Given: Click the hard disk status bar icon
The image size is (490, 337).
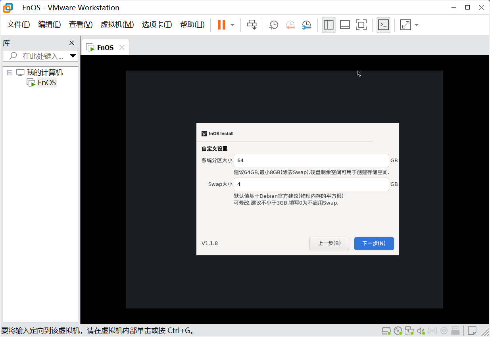Looking at the screenshot, I should 386,331.
